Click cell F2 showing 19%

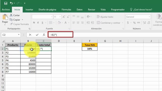click(x=90, y=49)
